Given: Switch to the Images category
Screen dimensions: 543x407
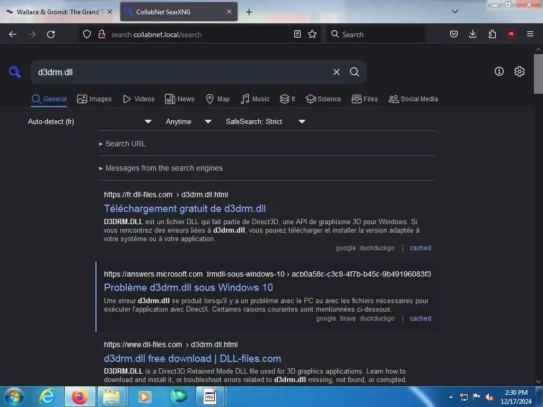Looking at the screenshot, I should [x=94, y=99].
